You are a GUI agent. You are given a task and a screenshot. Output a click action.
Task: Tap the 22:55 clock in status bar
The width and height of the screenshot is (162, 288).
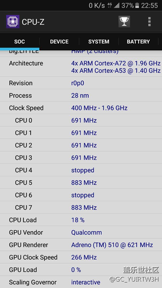point(149,6)
